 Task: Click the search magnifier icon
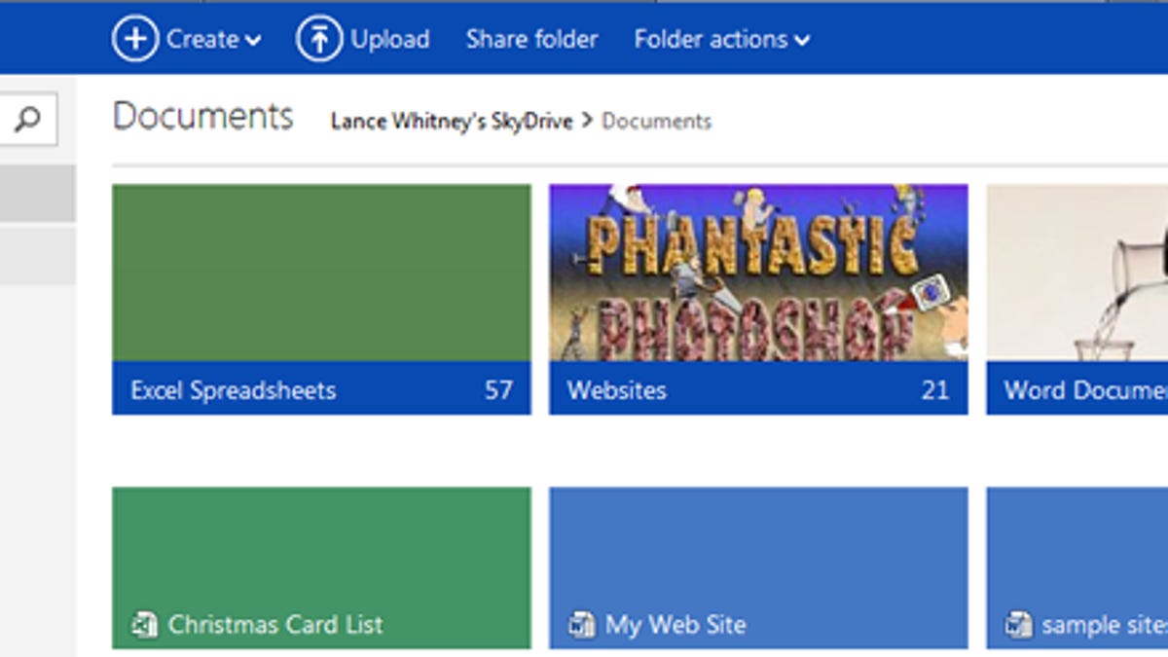28,120
